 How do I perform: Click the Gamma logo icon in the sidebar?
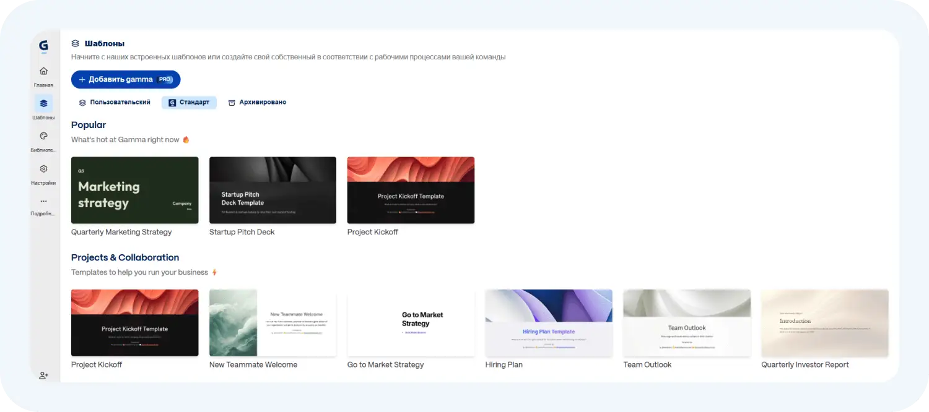43,46
